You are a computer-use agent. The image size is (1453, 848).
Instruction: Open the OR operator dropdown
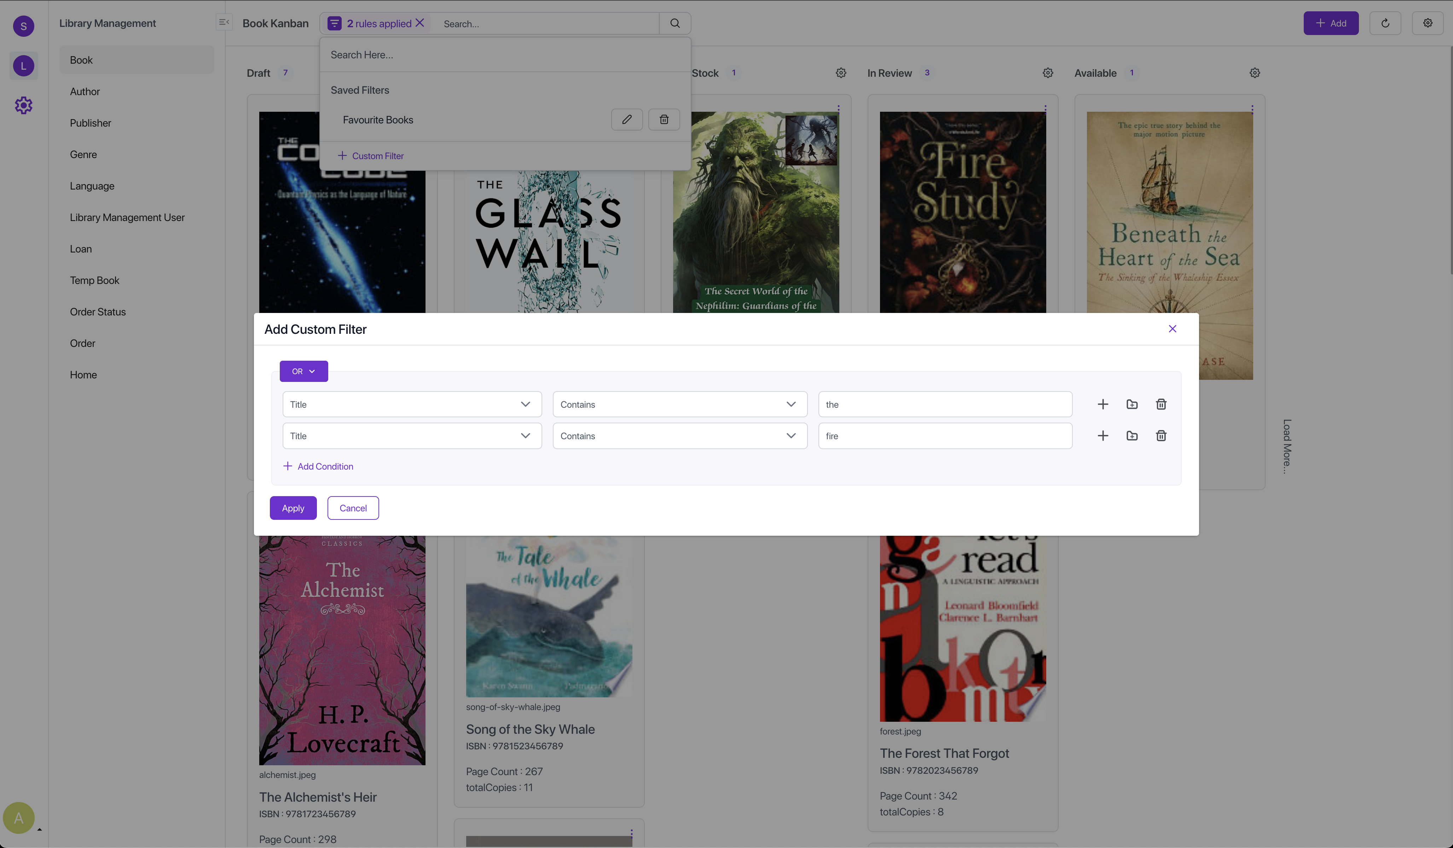click(303, 371)
